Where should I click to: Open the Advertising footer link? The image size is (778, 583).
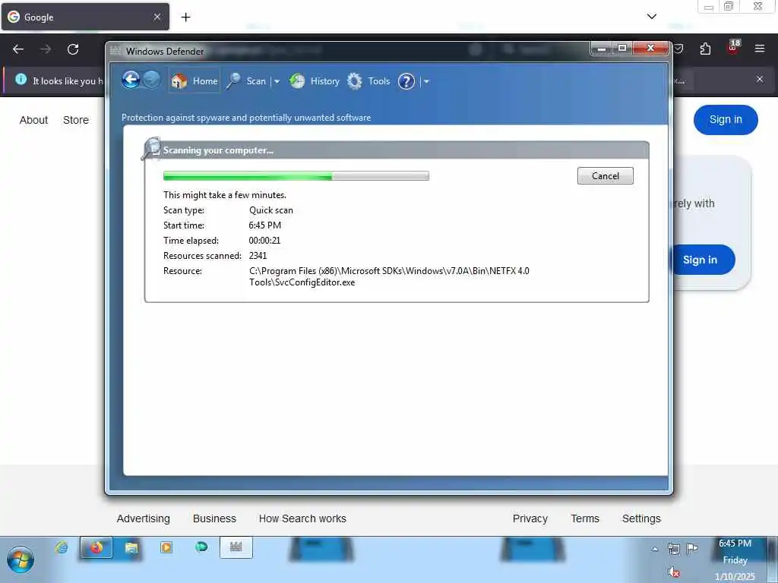[x=144, y=518]
